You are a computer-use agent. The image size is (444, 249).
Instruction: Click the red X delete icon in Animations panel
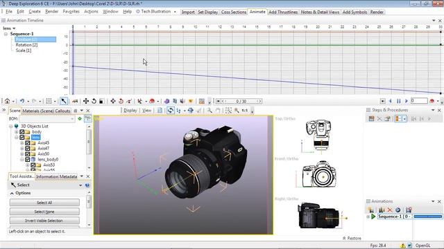(390, 210)
